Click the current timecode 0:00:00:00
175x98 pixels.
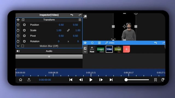[45, 80]
